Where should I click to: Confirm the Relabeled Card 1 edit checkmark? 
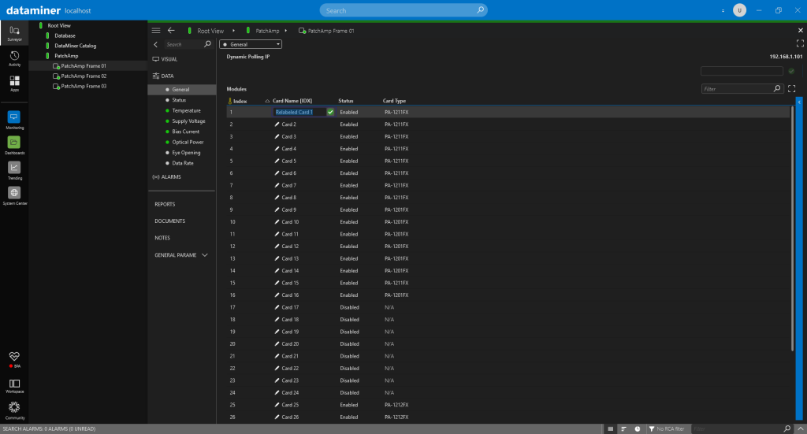(x=330, y=112)
